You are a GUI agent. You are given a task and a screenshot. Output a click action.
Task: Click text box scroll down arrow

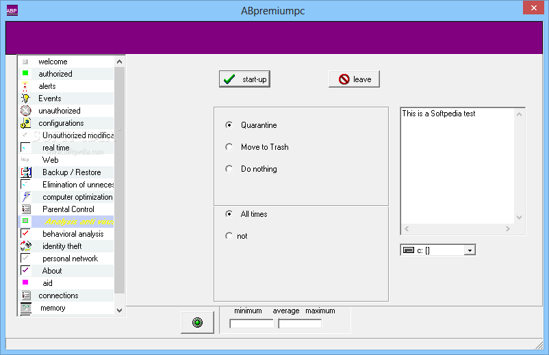tap(520, 218)
